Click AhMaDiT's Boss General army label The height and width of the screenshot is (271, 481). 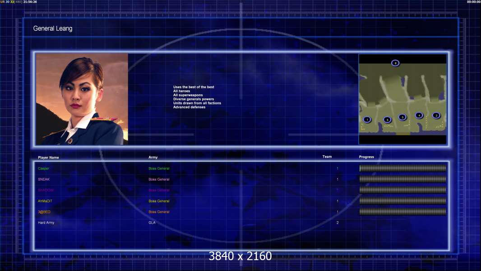[x=159, y=201]
